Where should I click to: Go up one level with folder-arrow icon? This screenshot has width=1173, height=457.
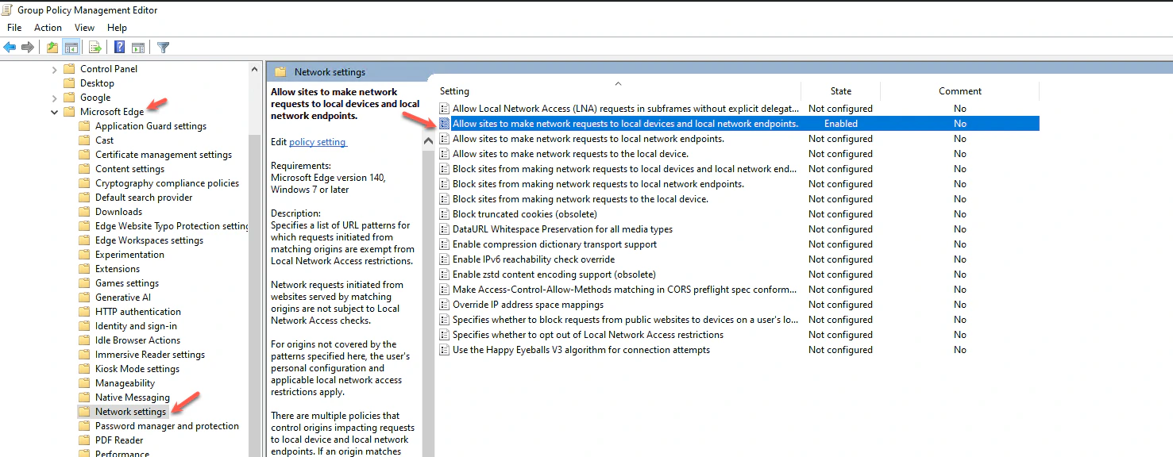pyautogui.click(x=52, y=48)
